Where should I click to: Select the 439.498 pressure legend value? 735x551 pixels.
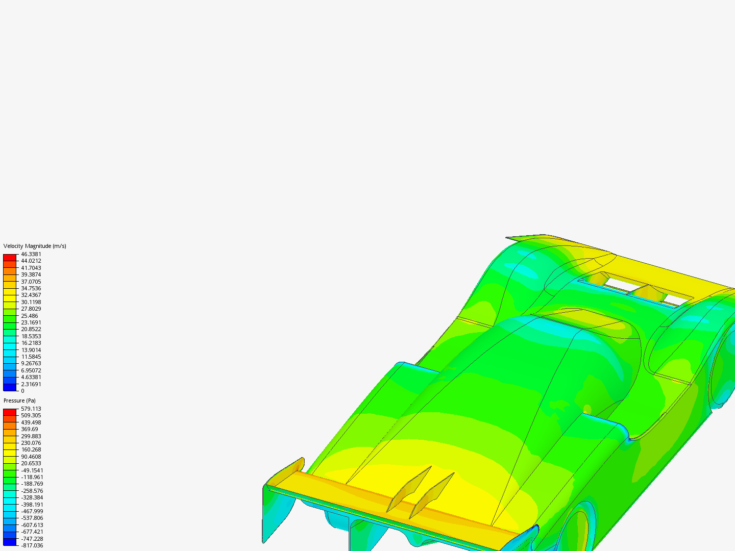(x=31, y=422)
